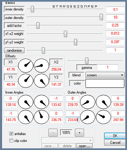The image size is (127, 150).
Task: Click the white color swatch
Action: [105, 83]
